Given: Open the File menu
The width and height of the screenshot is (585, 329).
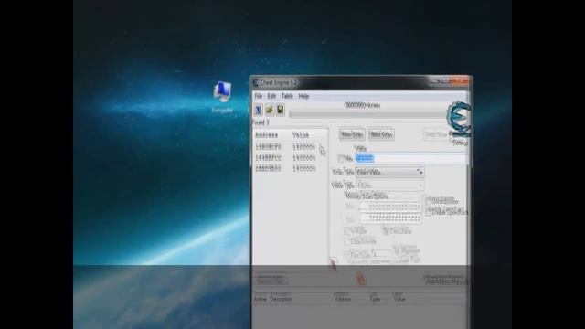Looking at the screenshot, I should pyautogui.click(x=258, y=96).
